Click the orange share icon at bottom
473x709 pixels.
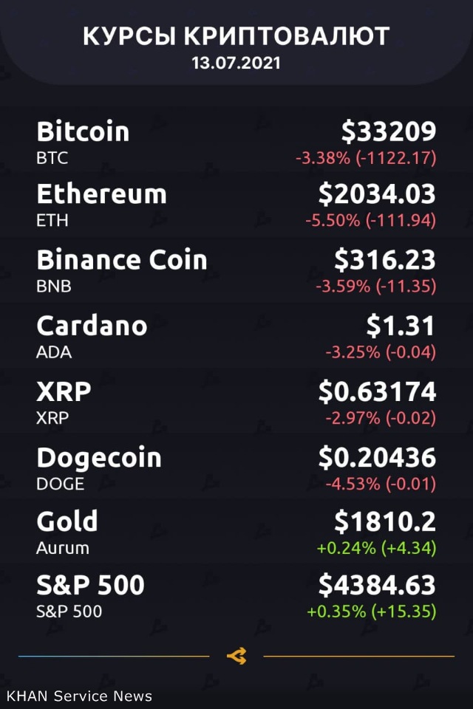[236, 656]
